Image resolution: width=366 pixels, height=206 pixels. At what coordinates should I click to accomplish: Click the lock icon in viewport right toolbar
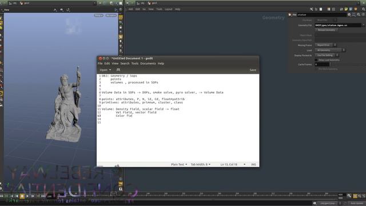[121, 27]
